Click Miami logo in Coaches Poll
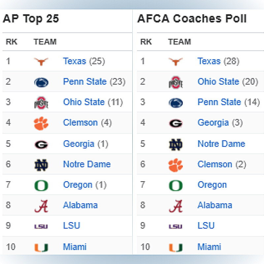Screen dimensions: 264x264 click(x=176, y=247)
